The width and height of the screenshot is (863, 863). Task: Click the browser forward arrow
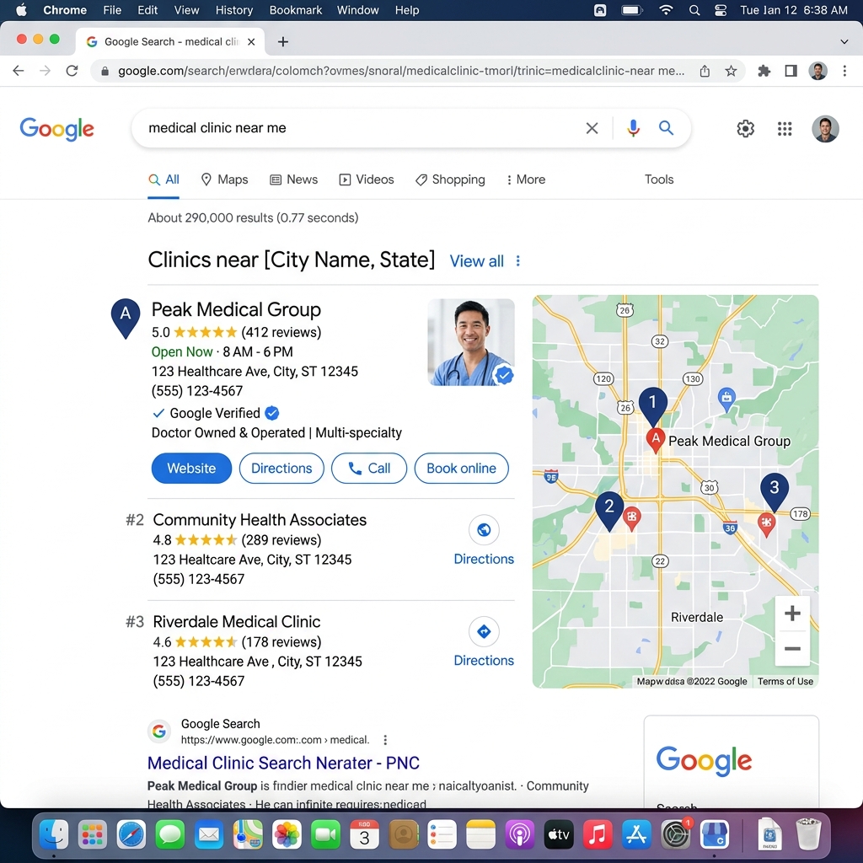[46, 71]
